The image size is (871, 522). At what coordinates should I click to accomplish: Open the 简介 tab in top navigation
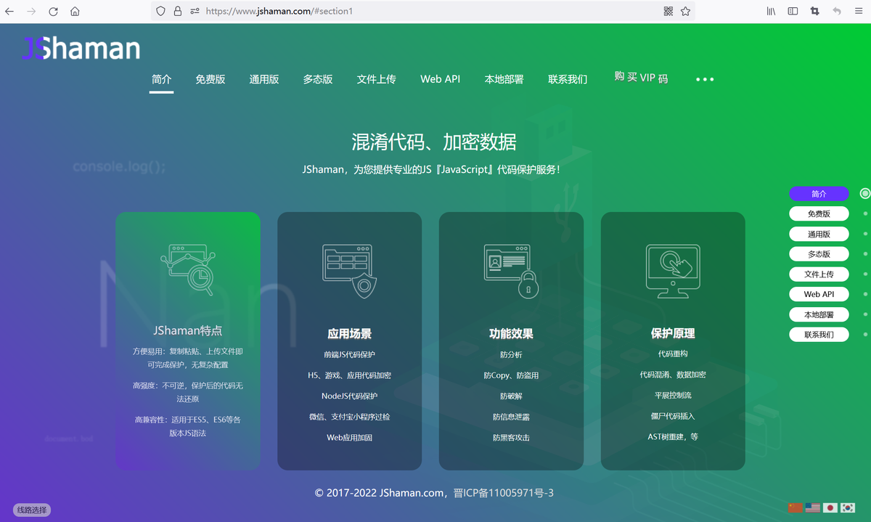tap(162, 79)
